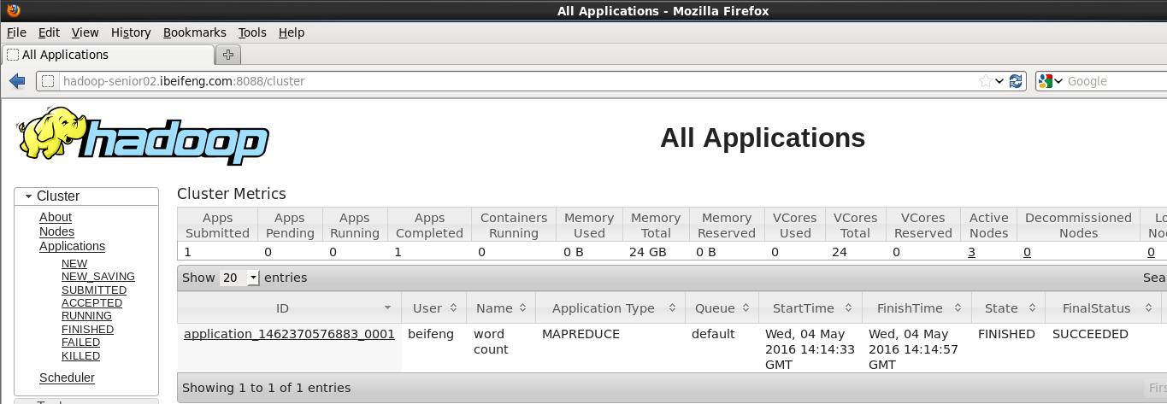Click the reload page icon
The height and width of the screenshot is (404, 1167).
(1016, 81)
